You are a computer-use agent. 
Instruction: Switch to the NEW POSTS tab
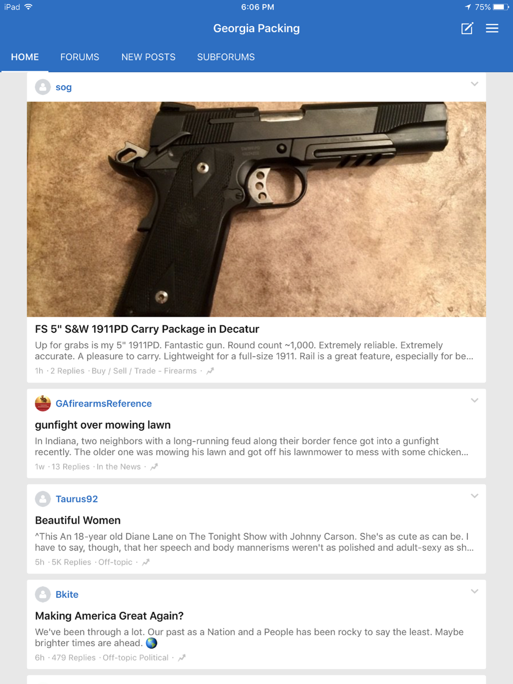[148, 57]
